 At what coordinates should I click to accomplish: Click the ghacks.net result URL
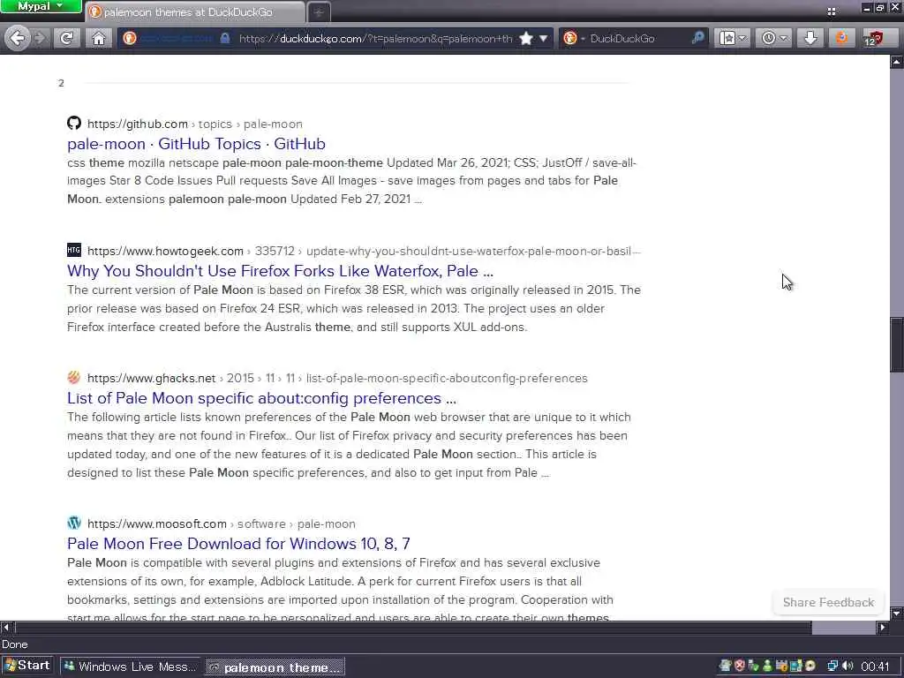[337, 378]
